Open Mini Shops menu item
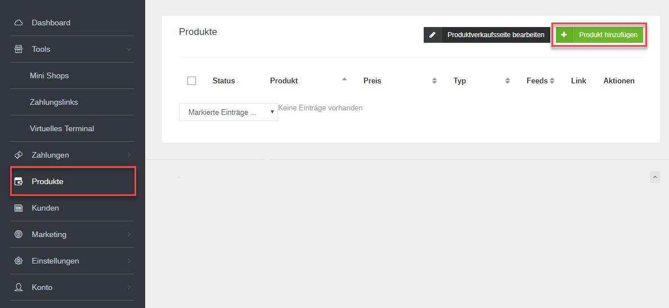The image size is (669, 308). point(50,75)
